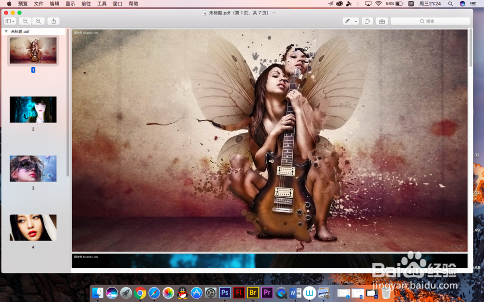Viewport: 484px width, 302px height.
Task: Open the sidebar view options button
Action: coord(10,21)
